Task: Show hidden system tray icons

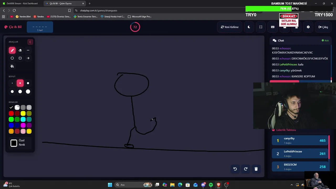Action: tap(291, 185)
